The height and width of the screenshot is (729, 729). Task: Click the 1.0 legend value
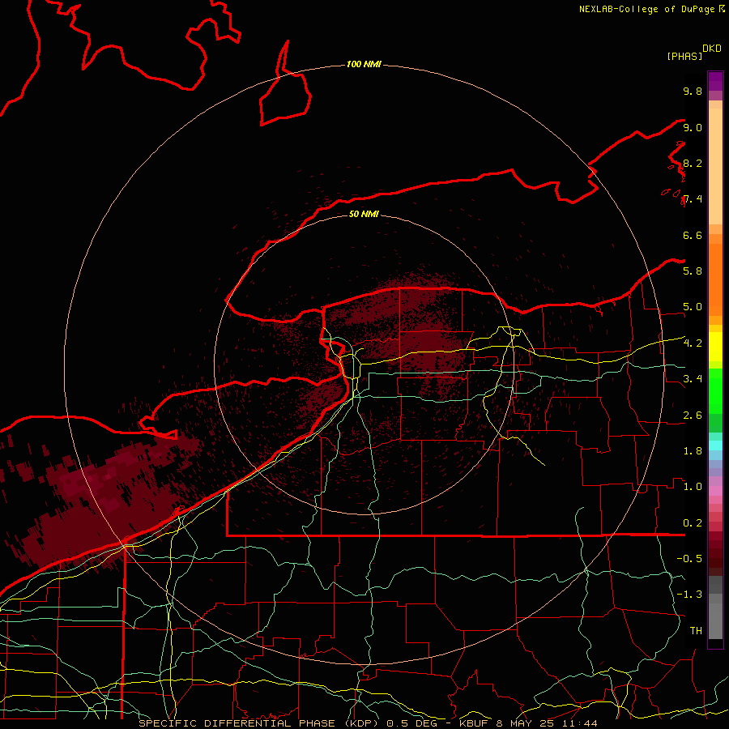(x=693, y=487)
